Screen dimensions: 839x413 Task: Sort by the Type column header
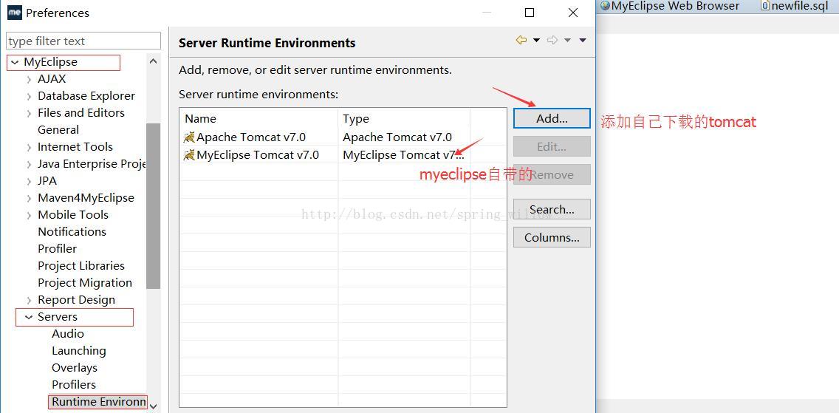click(404, 119)
